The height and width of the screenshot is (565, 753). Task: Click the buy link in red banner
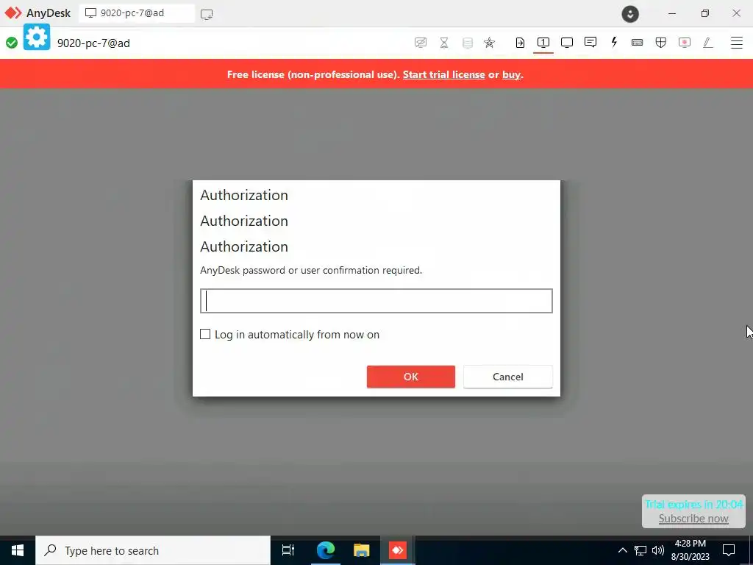512,74
